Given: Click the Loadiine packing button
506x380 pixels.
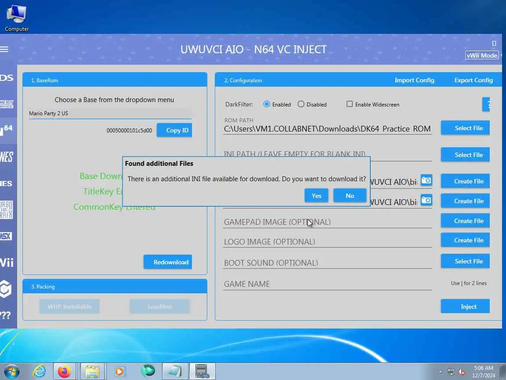Looking at the screenshot, I should pos(160,306).
